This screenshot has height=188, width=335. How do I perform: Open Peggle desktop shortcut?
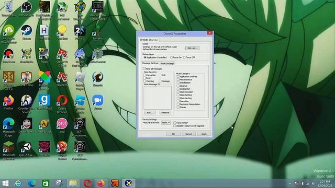coord(62,150)
